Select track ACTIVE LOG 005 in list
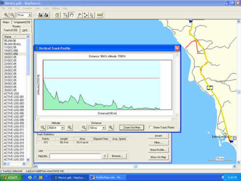This screenshot has width=241, height=181. pos(14,110)
